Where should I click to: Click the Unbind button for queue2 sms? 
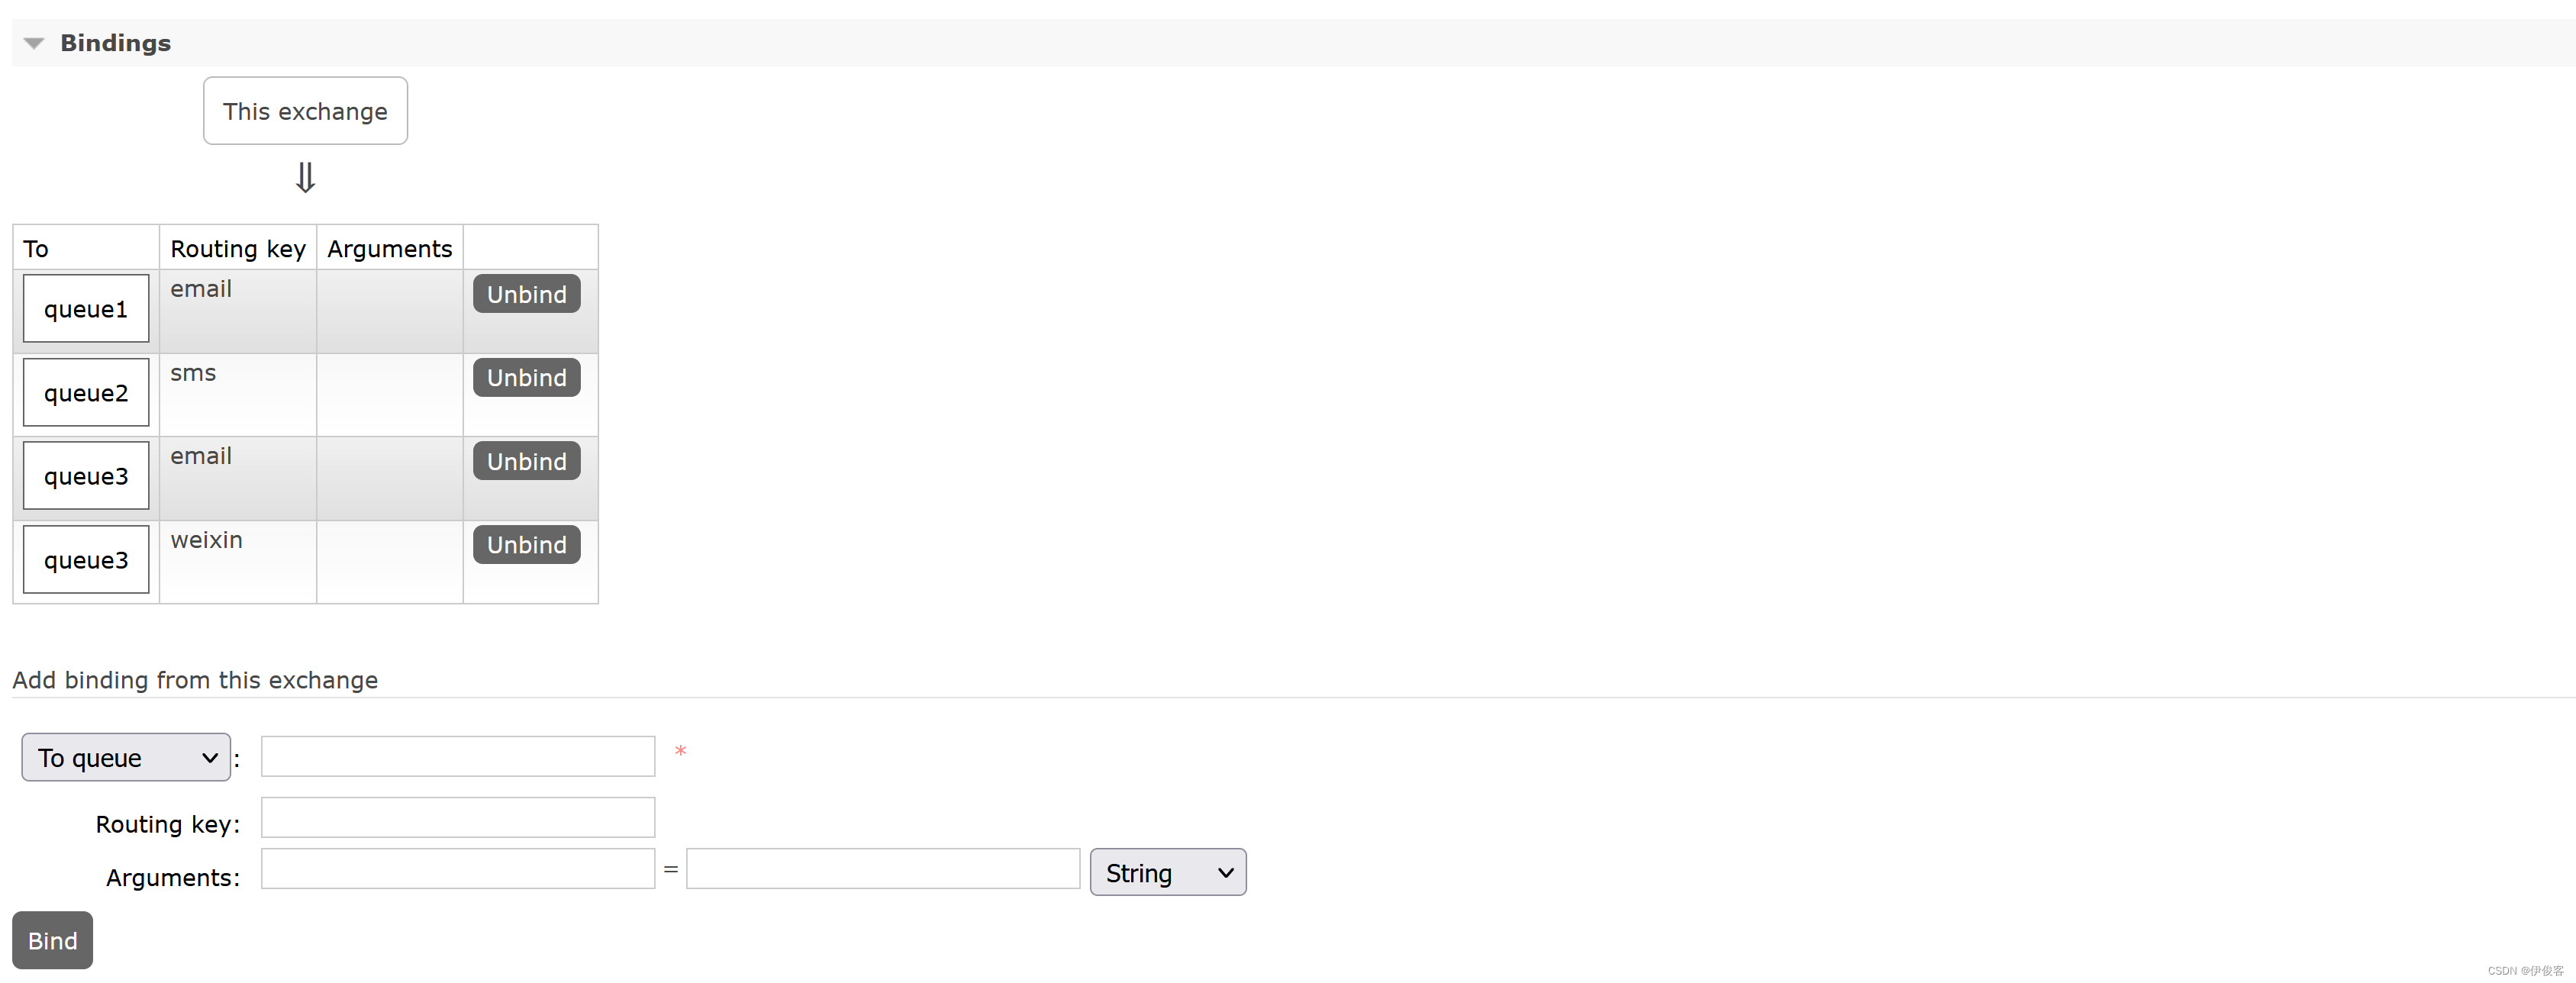524,378
